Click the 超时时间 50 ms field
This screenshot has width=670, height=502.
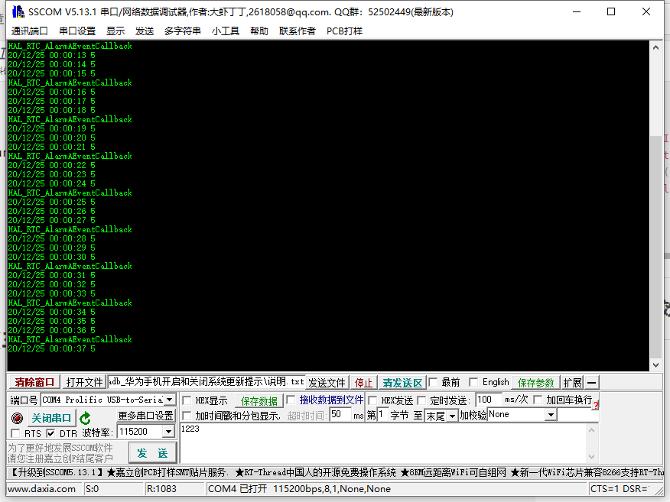point(340,414)
